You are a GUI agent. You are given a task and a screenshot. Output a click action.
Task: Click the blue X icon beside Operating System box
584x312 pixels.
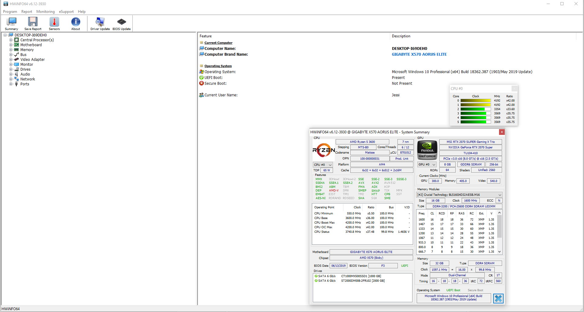(x=498, y=298)
